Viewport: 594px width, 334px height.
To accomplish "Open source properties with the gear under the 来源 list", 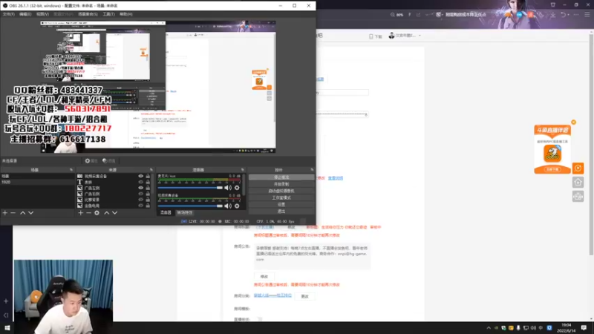I will point(97,213).
